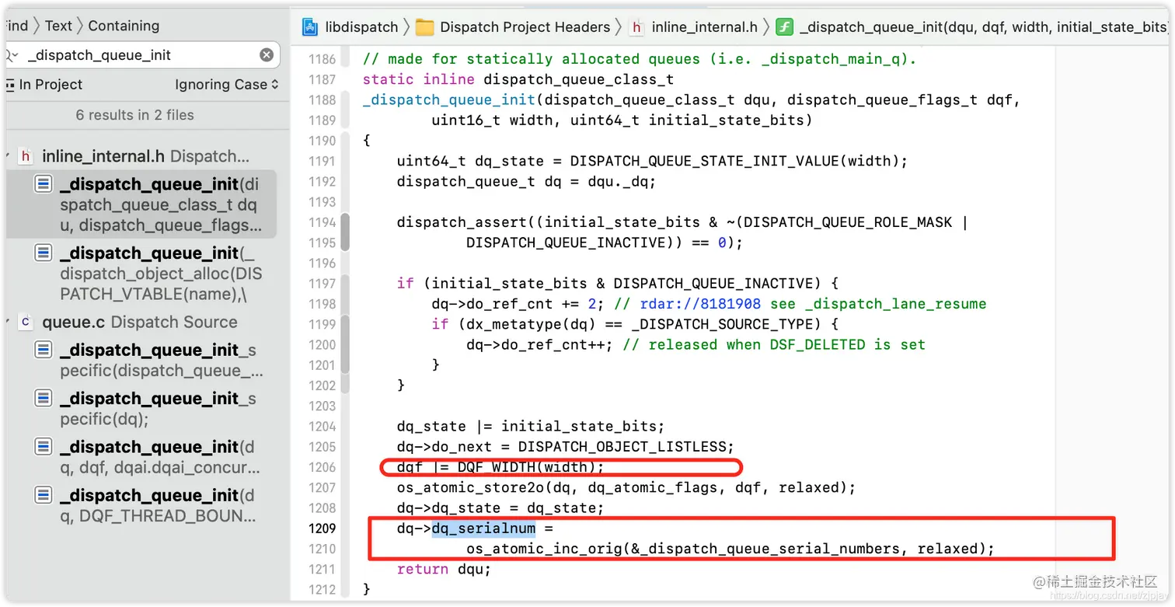Image resolution: width=1175 pixels, height=607 pixels.
Task: Click the header file icon for inline_internal.h result
Action: click(26, 156)
